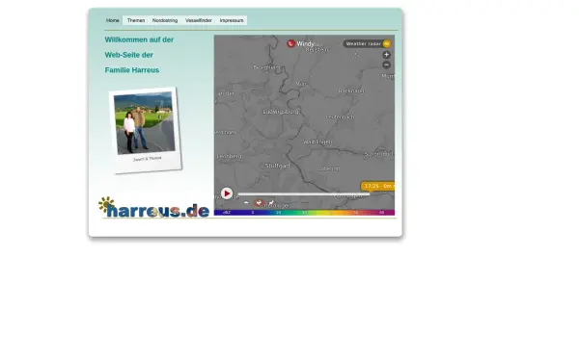Click the harreus.de logo
The height and width of the screenshot is (361, 579).
(x=154, y=207)
